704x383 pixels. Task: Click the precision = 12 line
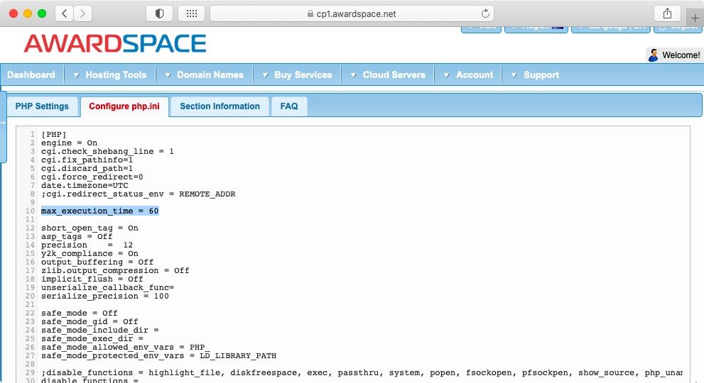coord(87,245)
